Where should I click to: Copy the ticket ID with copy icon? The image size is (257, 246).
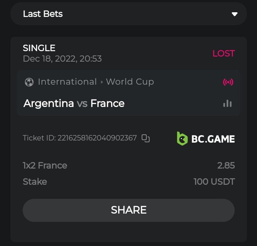pyautogui.click(x=146, y=138)
